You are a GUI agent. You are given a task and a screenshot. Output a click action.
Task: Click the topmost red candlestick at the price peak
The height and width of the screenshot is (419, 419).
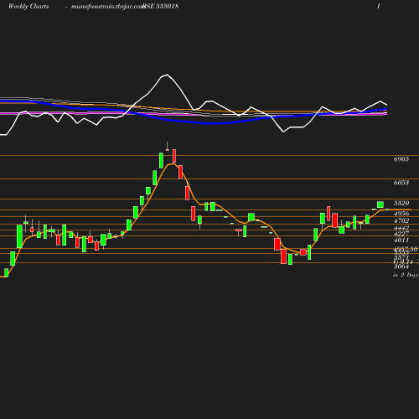click(x=174, y=156)
